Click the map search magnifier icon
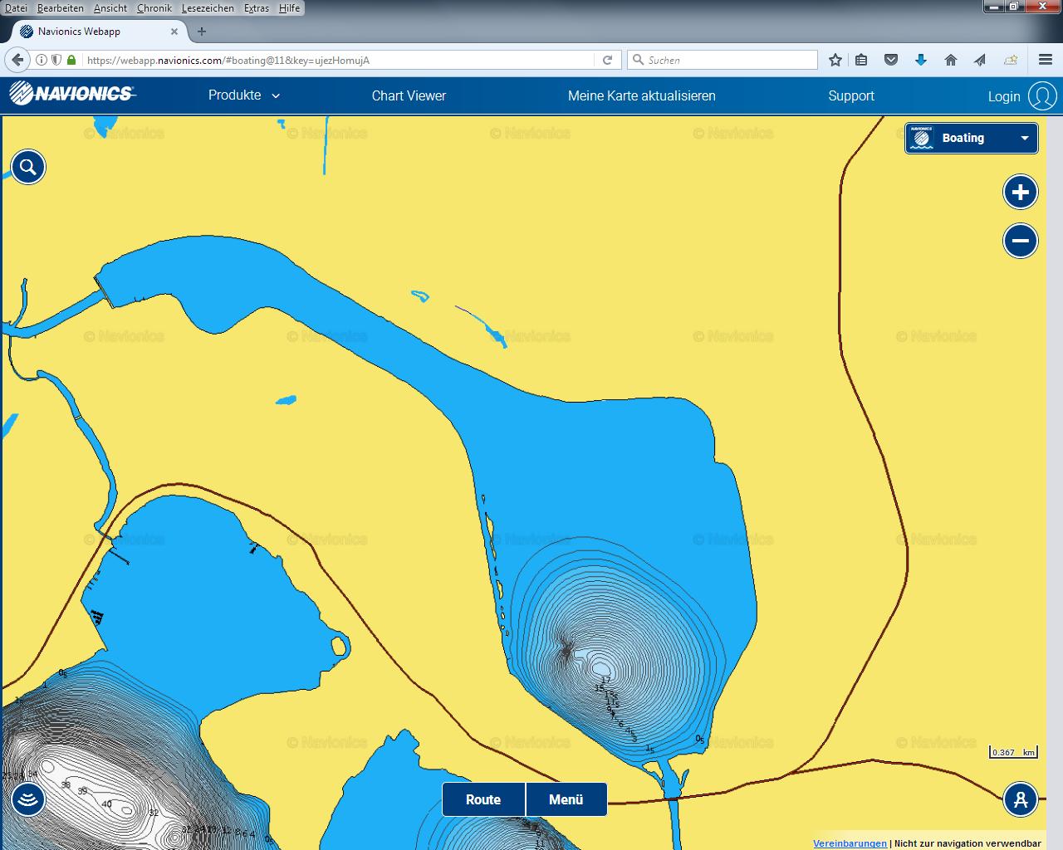 tap(28, 168)
